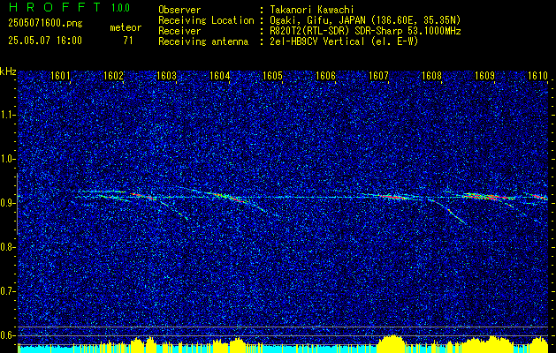Click the 1610 time marker

click(538, 76)
